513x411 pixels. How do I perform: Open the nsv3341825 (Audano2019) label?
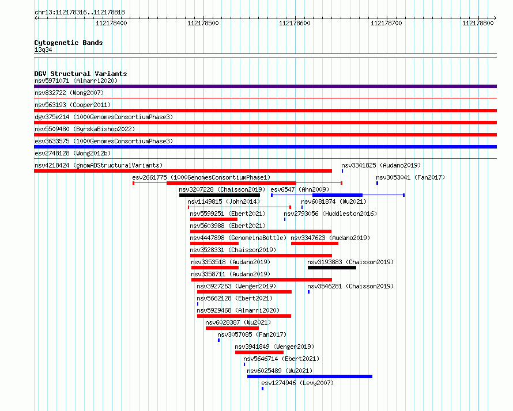click(x=381, y=165)
